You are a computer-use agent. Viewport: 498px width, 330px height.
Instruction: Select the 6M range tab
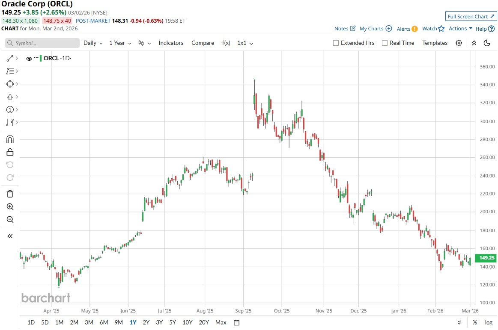click(104, 323)
